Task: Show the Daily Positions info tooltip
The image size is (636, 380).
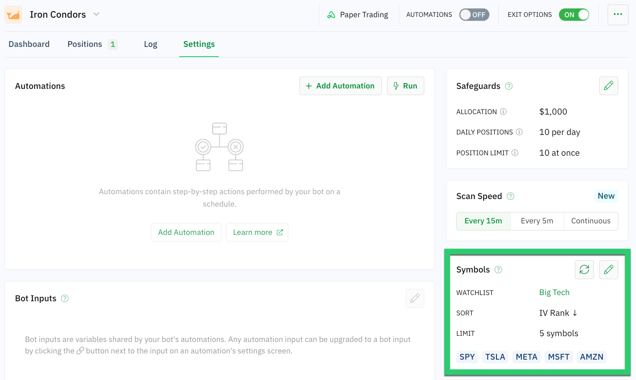Action: pyautogui.click(x=520, y=132)
